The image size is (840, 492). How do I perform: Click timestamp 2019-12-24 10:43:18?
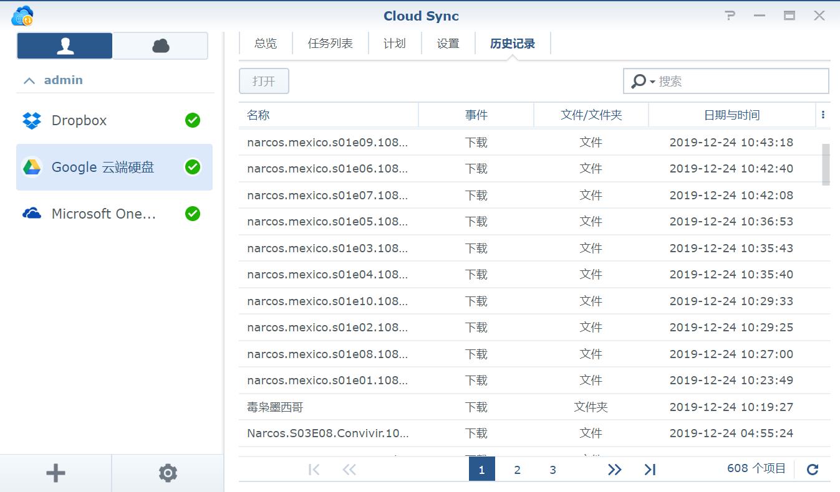tap(731, 142)
